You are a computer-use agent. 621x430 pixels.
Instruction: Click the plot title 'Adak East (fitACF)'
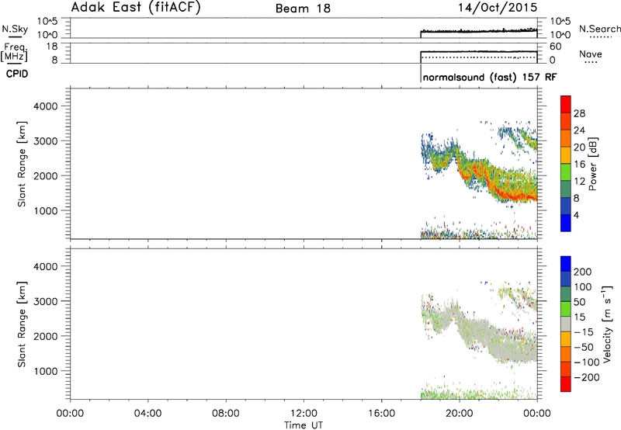pos(136,8)
